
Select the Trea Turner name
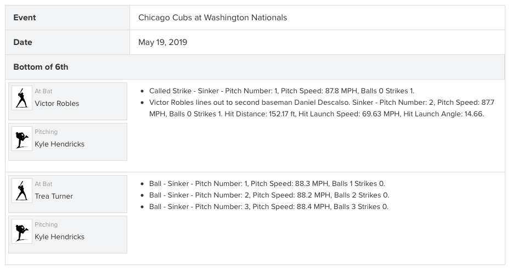coord(54,196)
